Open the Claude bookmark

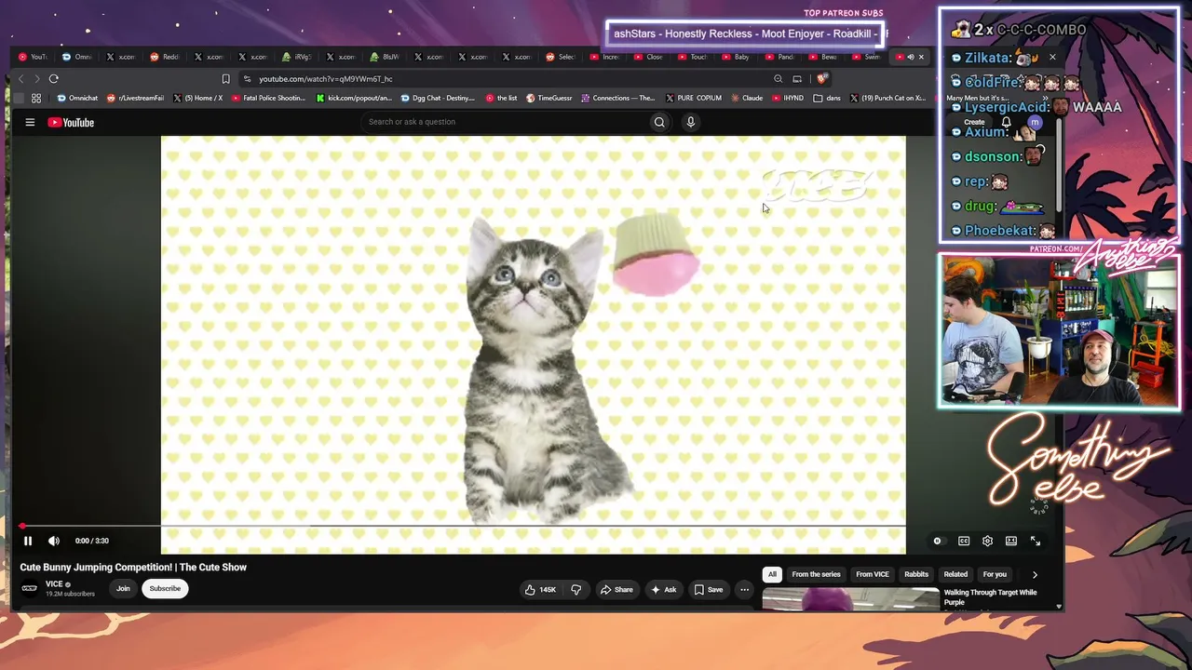tap(746, 98)
